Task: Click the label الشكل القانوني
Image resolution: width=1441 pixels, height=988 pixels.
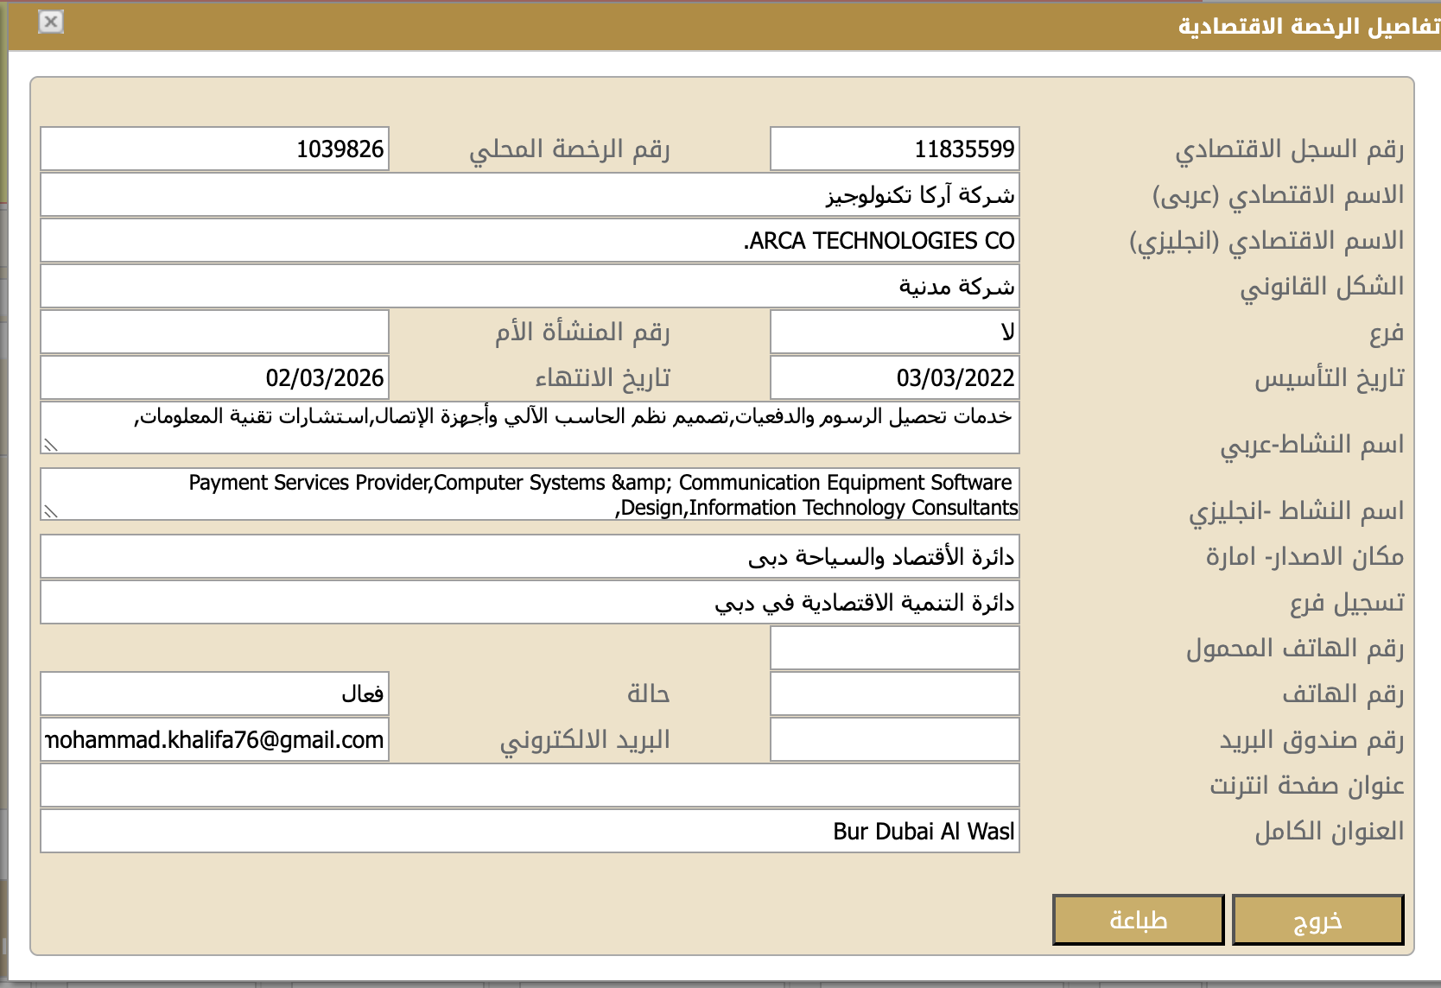Action: pos(1322,287)
